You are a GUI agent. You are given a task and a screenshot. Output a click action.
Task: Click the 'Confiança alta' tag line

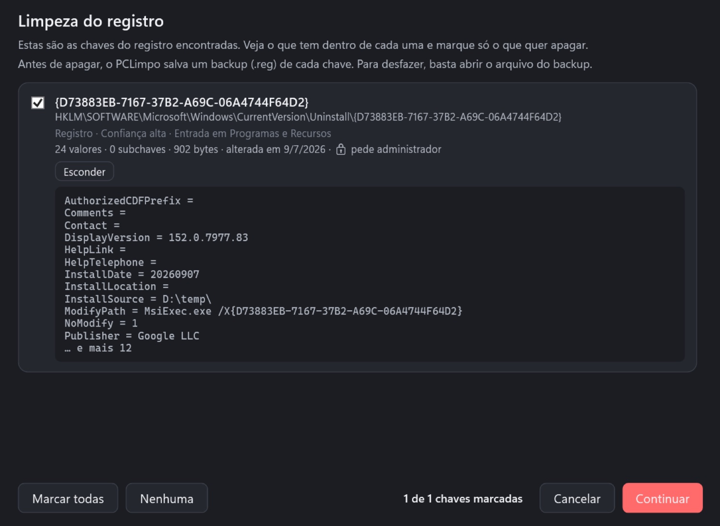pos(133,133)
